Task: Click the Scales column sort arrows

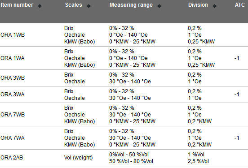Action: tap(89, 6)
